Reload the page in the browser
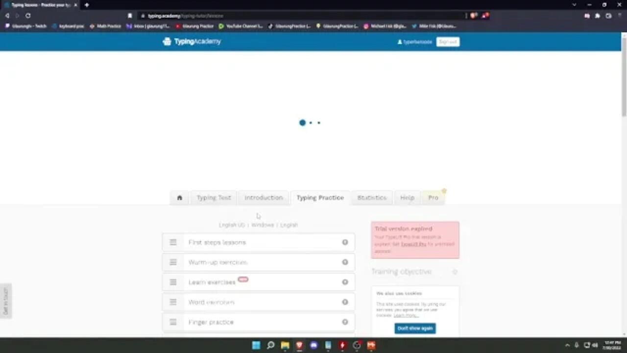 click(x=28, y=16)
